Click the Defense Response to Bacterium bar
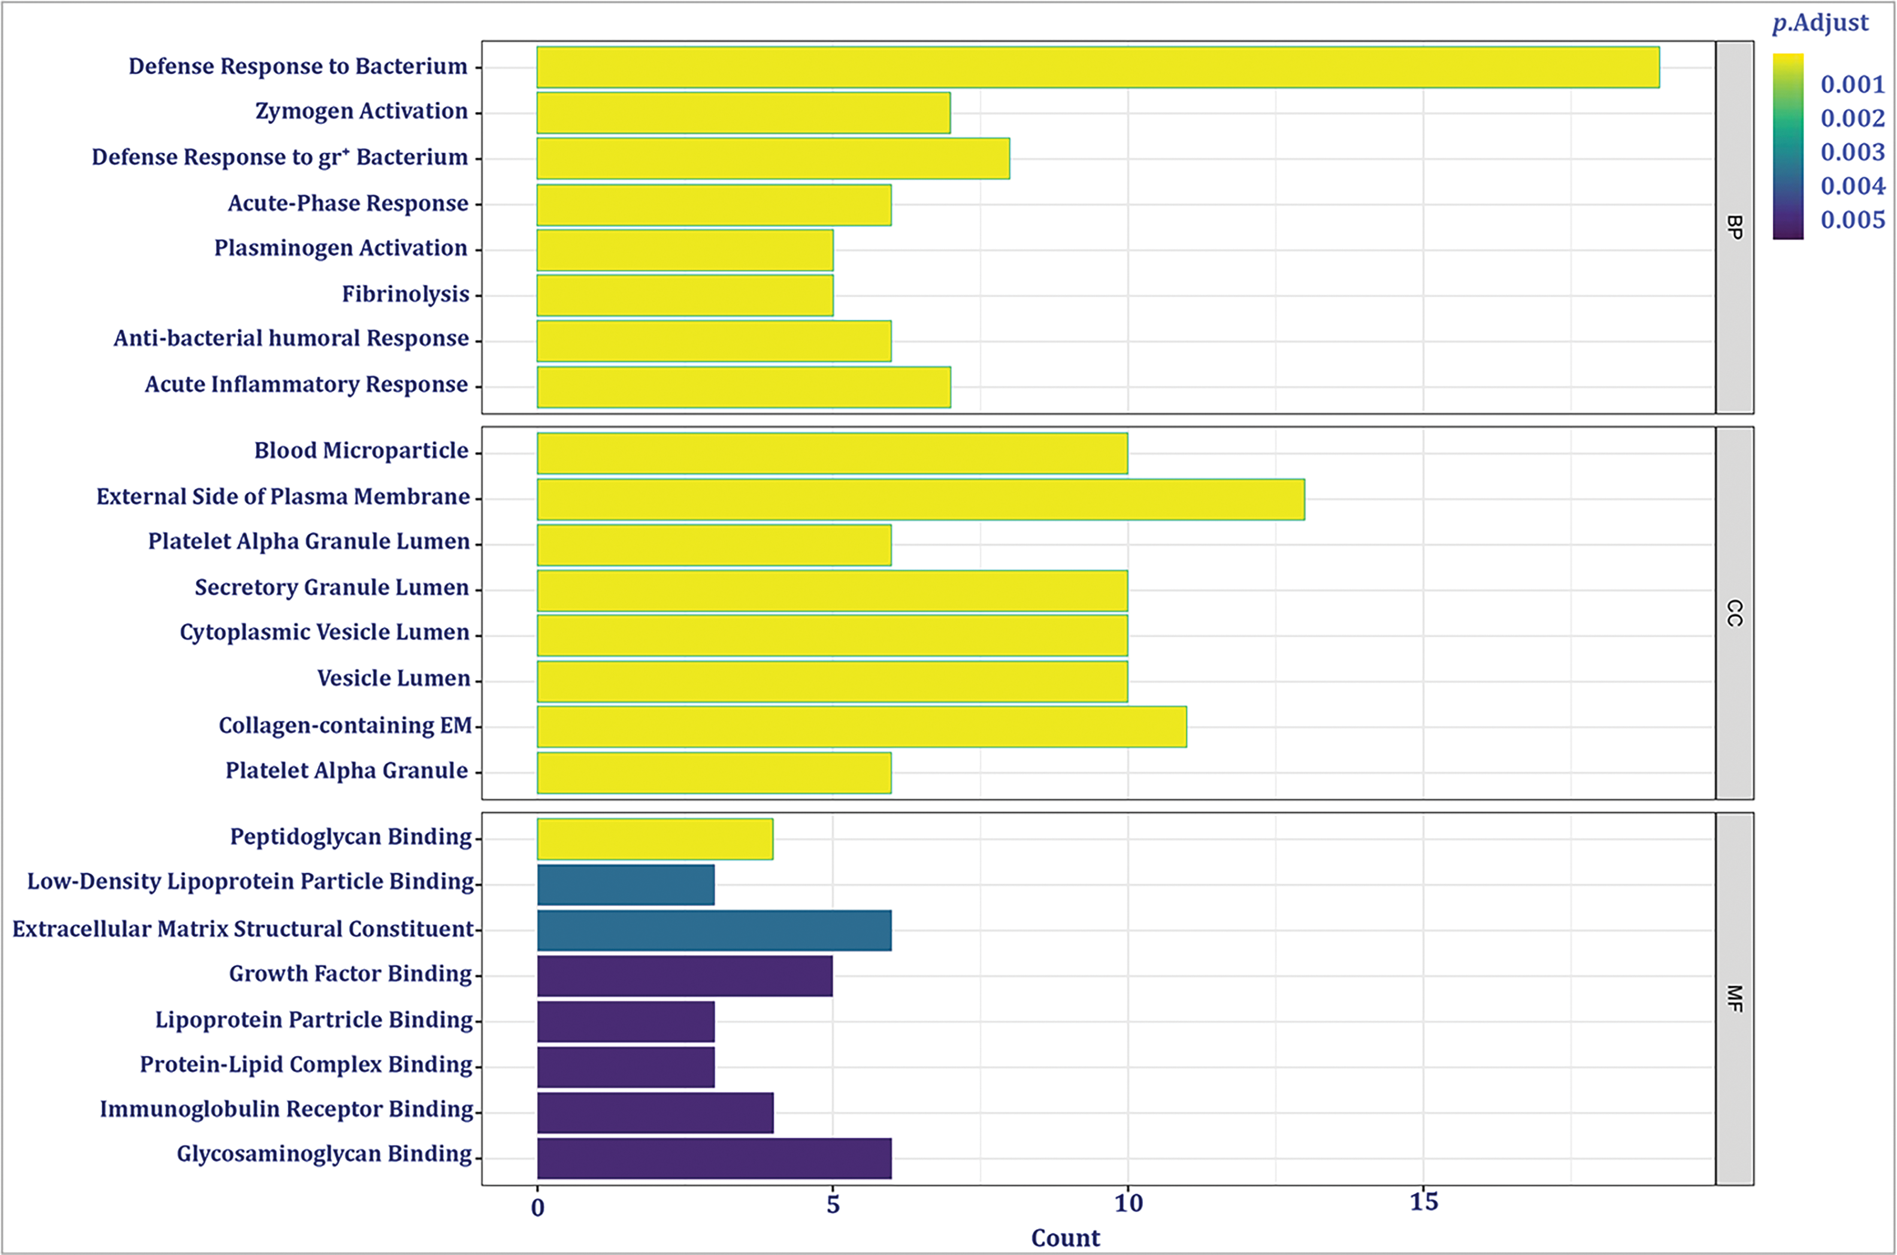Viewport: 1897px width, 1255px height. pyautogui.click(x=1098, y=67)
